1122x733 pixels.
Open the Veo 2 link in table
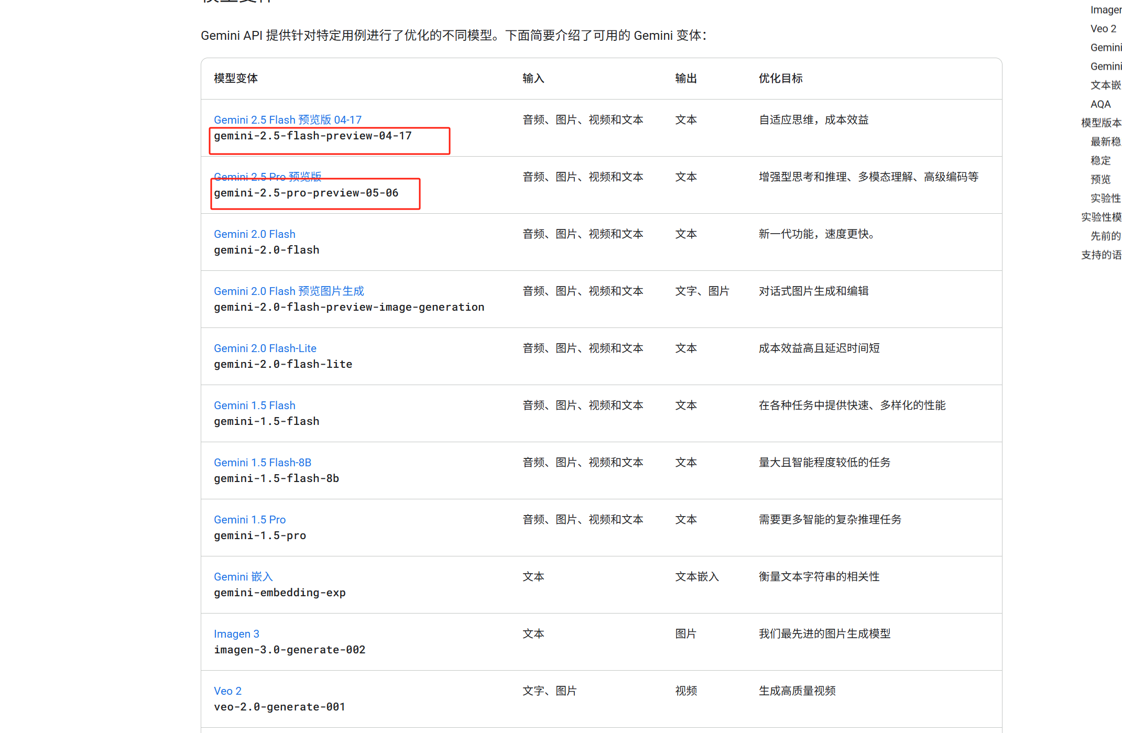pyautogui.click(x=227, y=691)
